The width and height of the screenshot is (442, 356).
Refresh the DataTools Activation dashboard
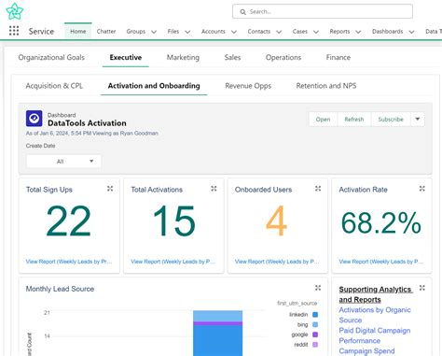354,119
